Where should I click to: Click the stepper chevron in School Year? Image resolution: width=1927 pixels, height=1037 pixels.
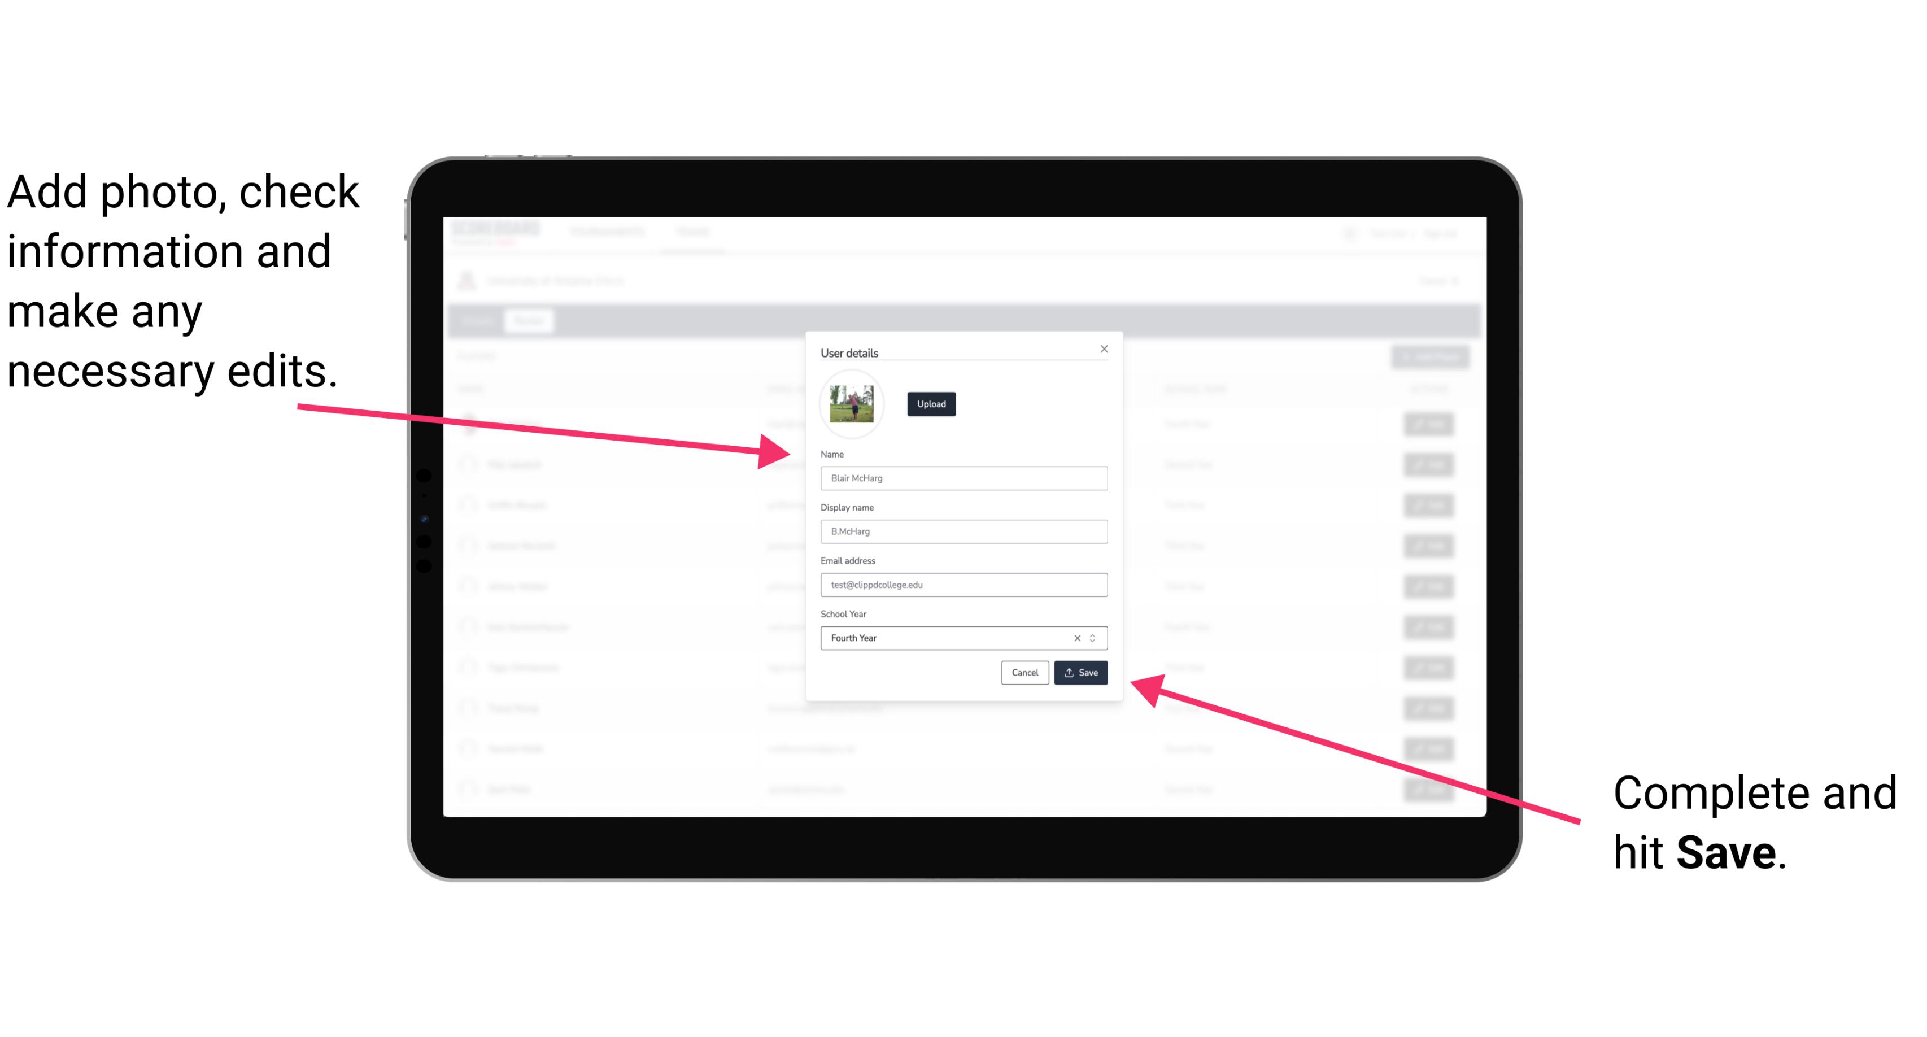pyautogui.click(x=1096, y=637)
